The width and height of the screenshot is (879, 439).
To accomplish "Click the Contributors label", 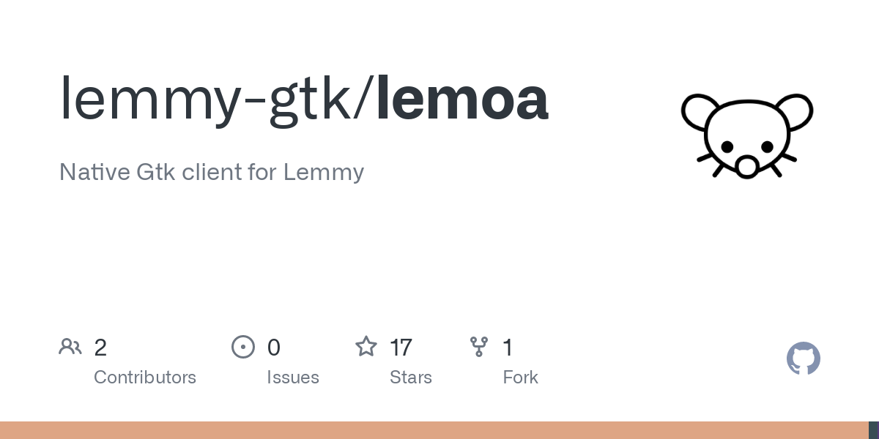I will [145, 378].
